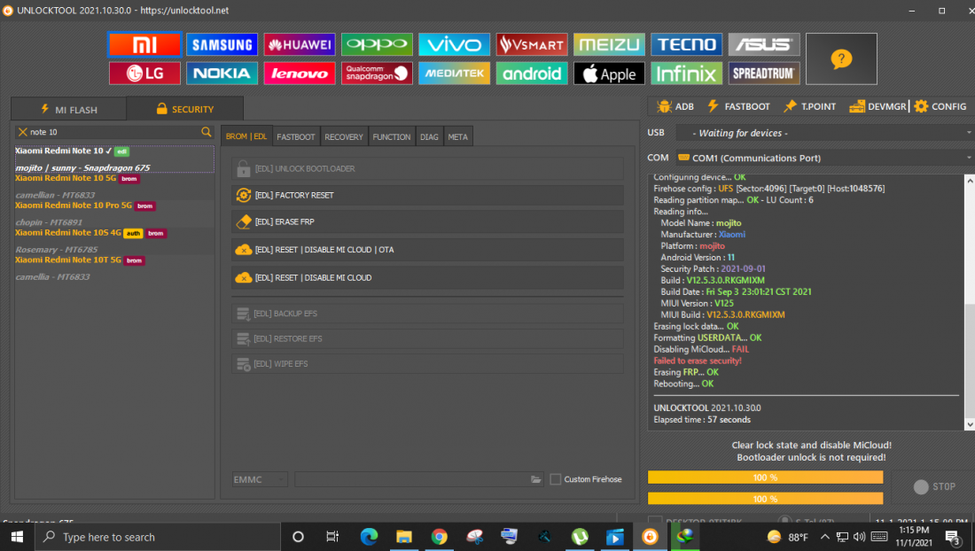
Task: Switch to the MI FLASH tab
Action: 69,109
